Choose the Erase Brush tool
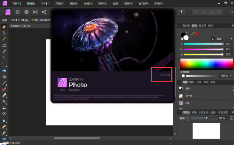This screenshot has height=145, width=234. (4, 96)
